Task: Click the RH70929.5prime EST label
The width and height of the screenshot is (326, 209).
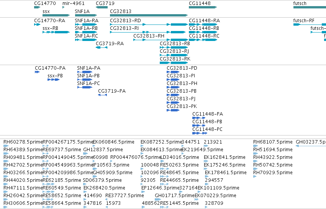Action: [x=273, y=173]
